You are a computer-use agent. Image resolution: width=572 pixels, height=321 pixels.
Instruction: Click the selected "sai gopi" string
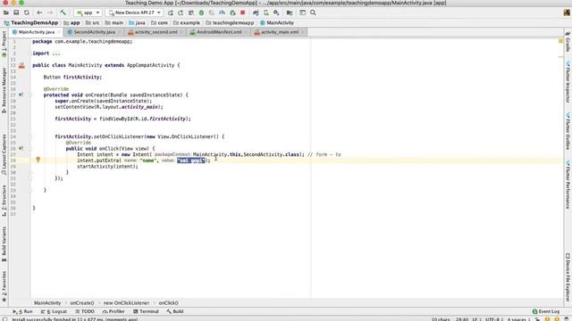(x=190, y=160)
